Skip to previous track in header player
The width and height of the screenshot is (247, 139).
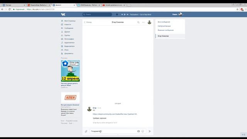(122, 14)
